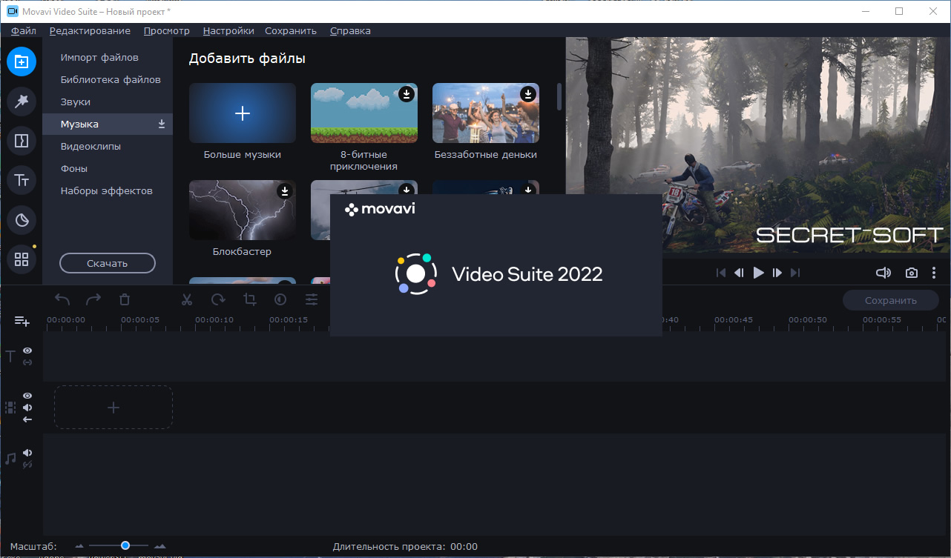Click the 00:00:05 timeline ruler mark

coord(140,320)
